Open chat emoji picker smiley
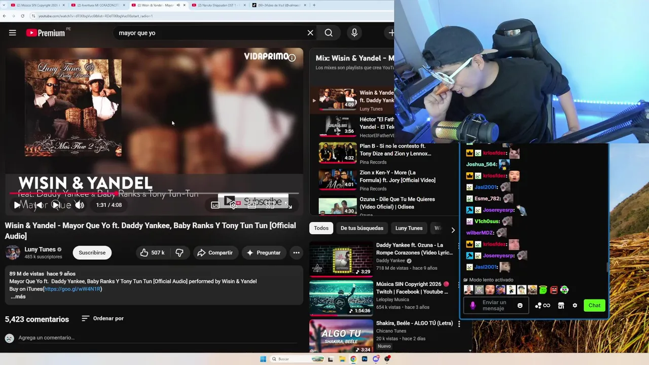 click(520, 305)
